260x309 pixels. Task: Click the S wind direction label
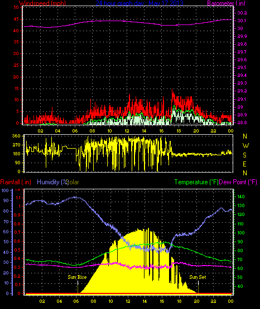[x=244, y=155]
